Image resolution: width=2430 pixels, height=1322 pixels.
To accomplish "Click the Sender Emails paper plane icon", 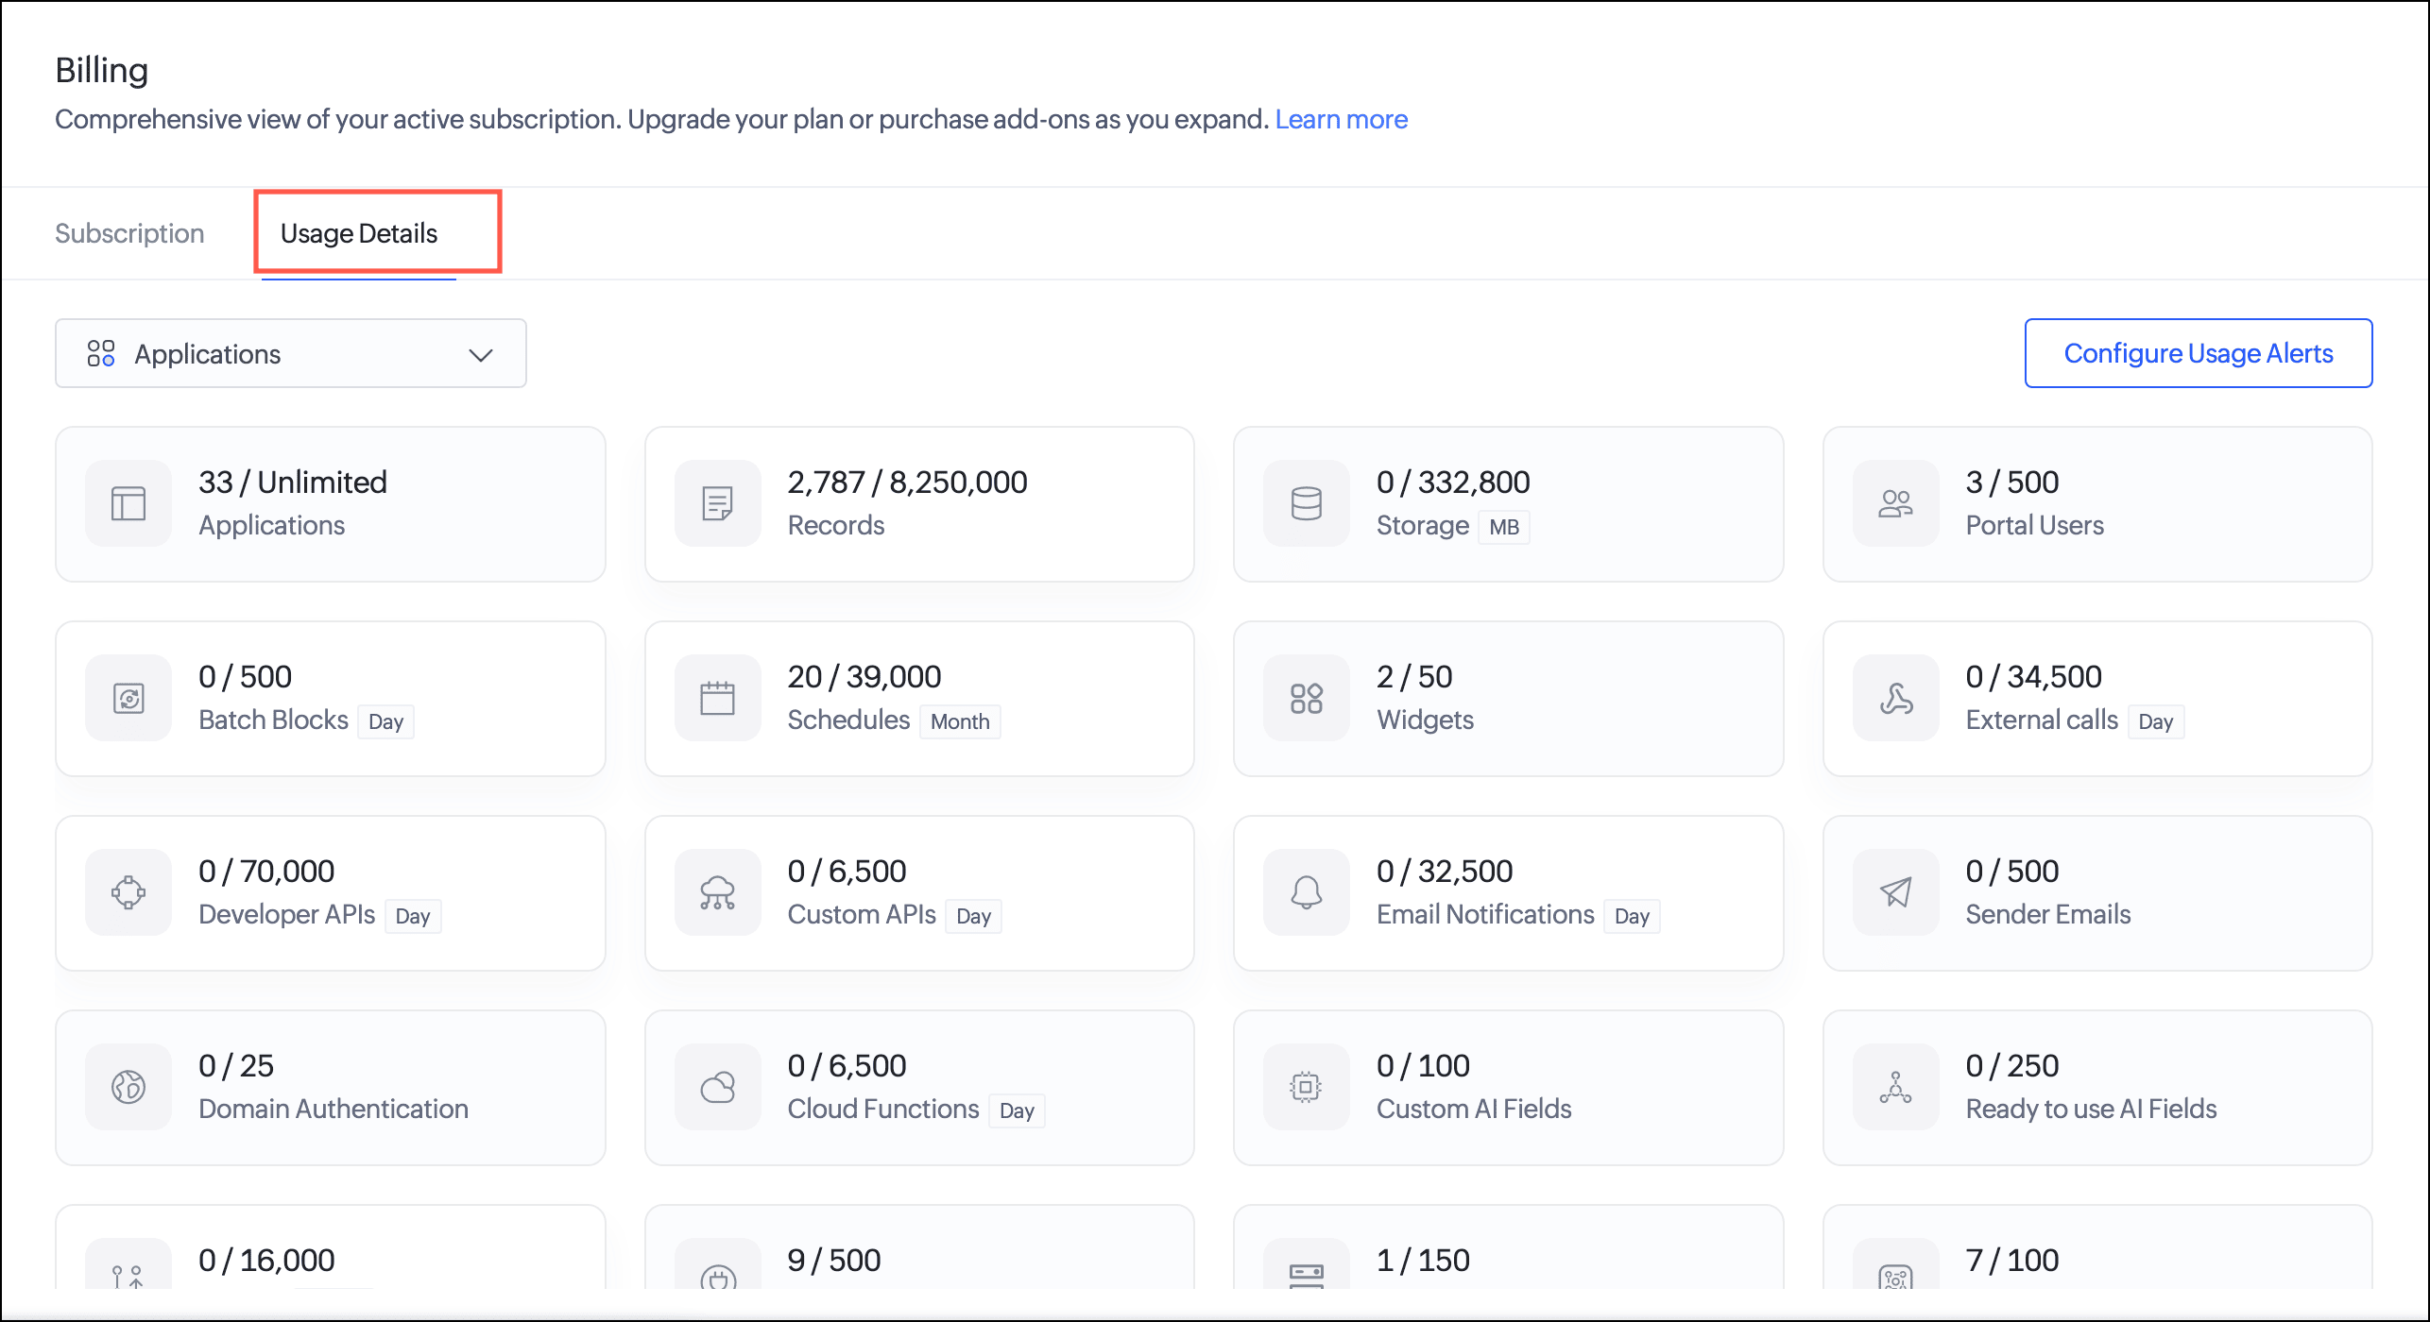I will point(1895,892).
